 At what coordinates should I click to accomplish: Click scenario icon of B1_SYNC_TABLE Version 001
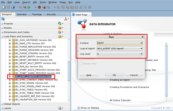click(x=14, y=90)
